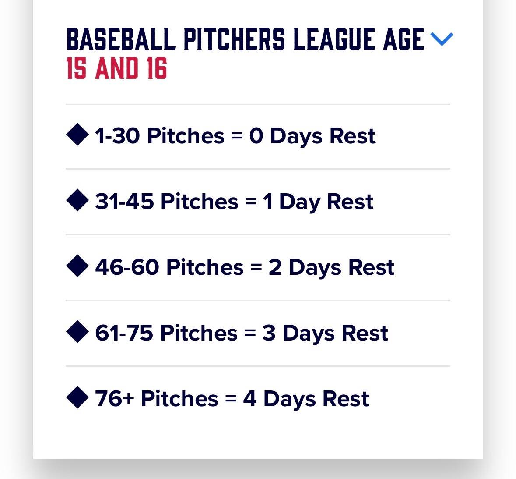Screen dimensions: 516x479
Task: Tap the 1 Day Rest text
Action: tap(318, 202)
